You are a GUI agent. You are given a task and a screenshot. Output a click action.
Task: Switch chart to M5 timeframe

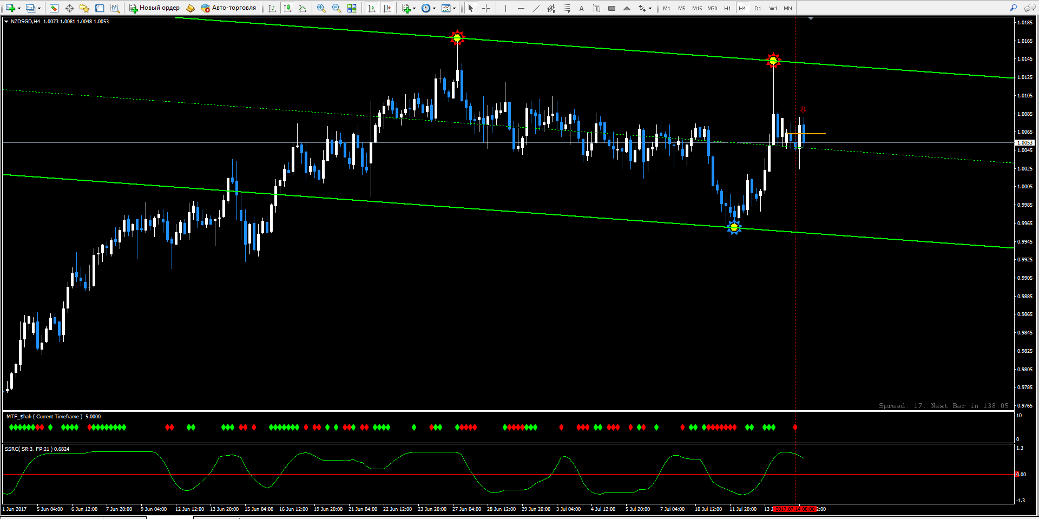point(682,8)
